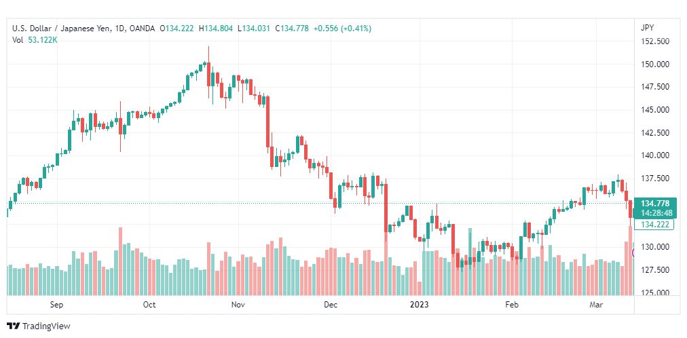Click the H134.804 high value in legend
687x338 pixels.
(216, 29)
